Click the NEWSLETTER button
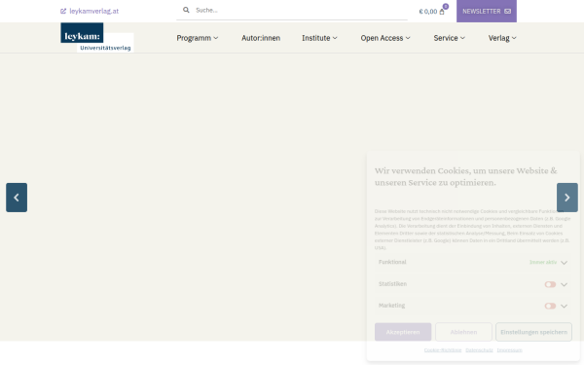The width and height of the screenshot is (584, 365). tap(487, 11)
